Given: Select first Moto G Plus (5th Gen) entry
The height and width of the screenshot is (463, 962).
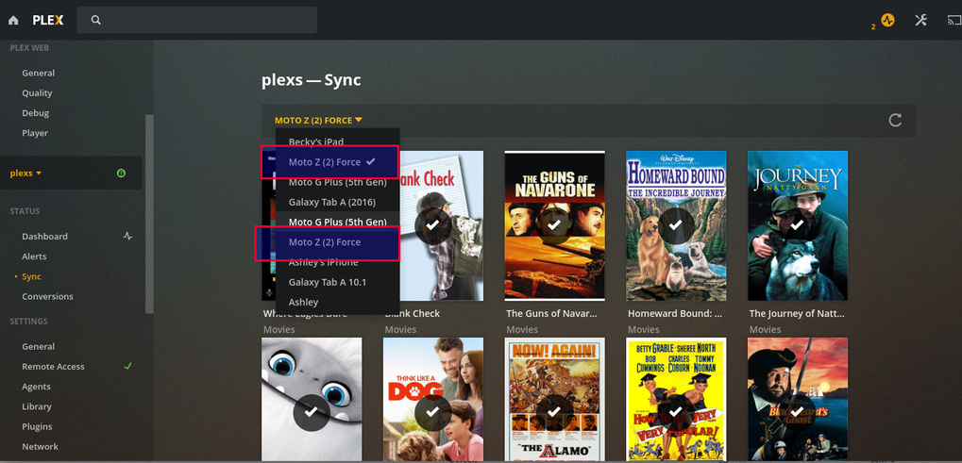Looking at the screenshot, I should [337, 183].
